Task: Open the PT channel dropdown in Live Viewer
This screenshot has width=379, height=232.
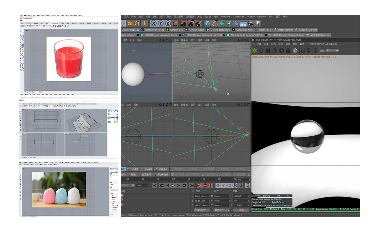Action: pos(332,50)
